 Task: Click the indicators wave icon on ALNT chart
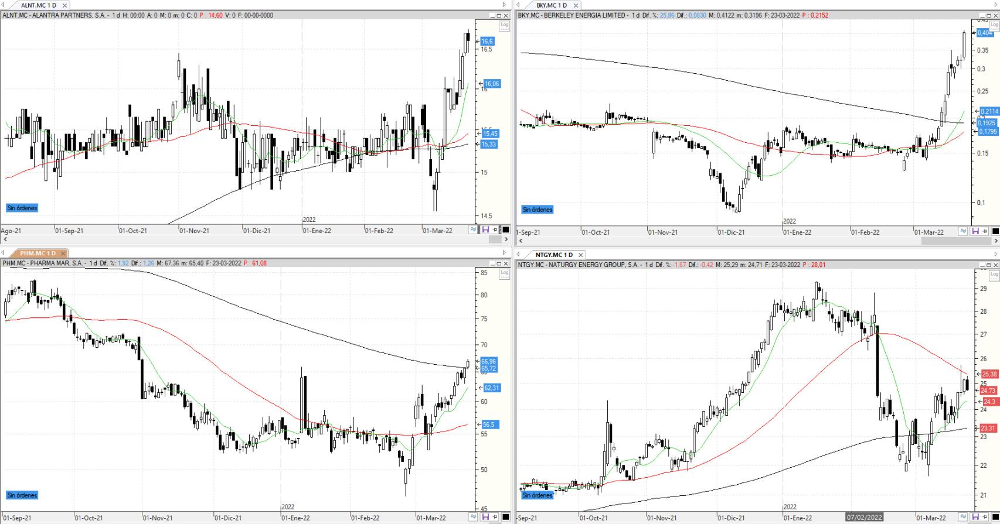(473, 230)
